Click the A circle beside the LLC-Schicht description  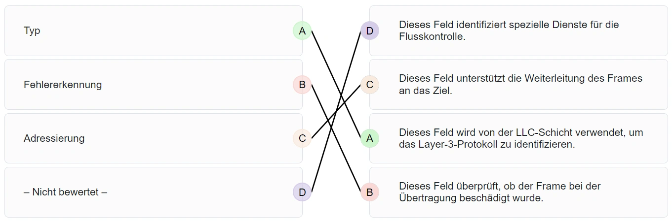[369, 138]
